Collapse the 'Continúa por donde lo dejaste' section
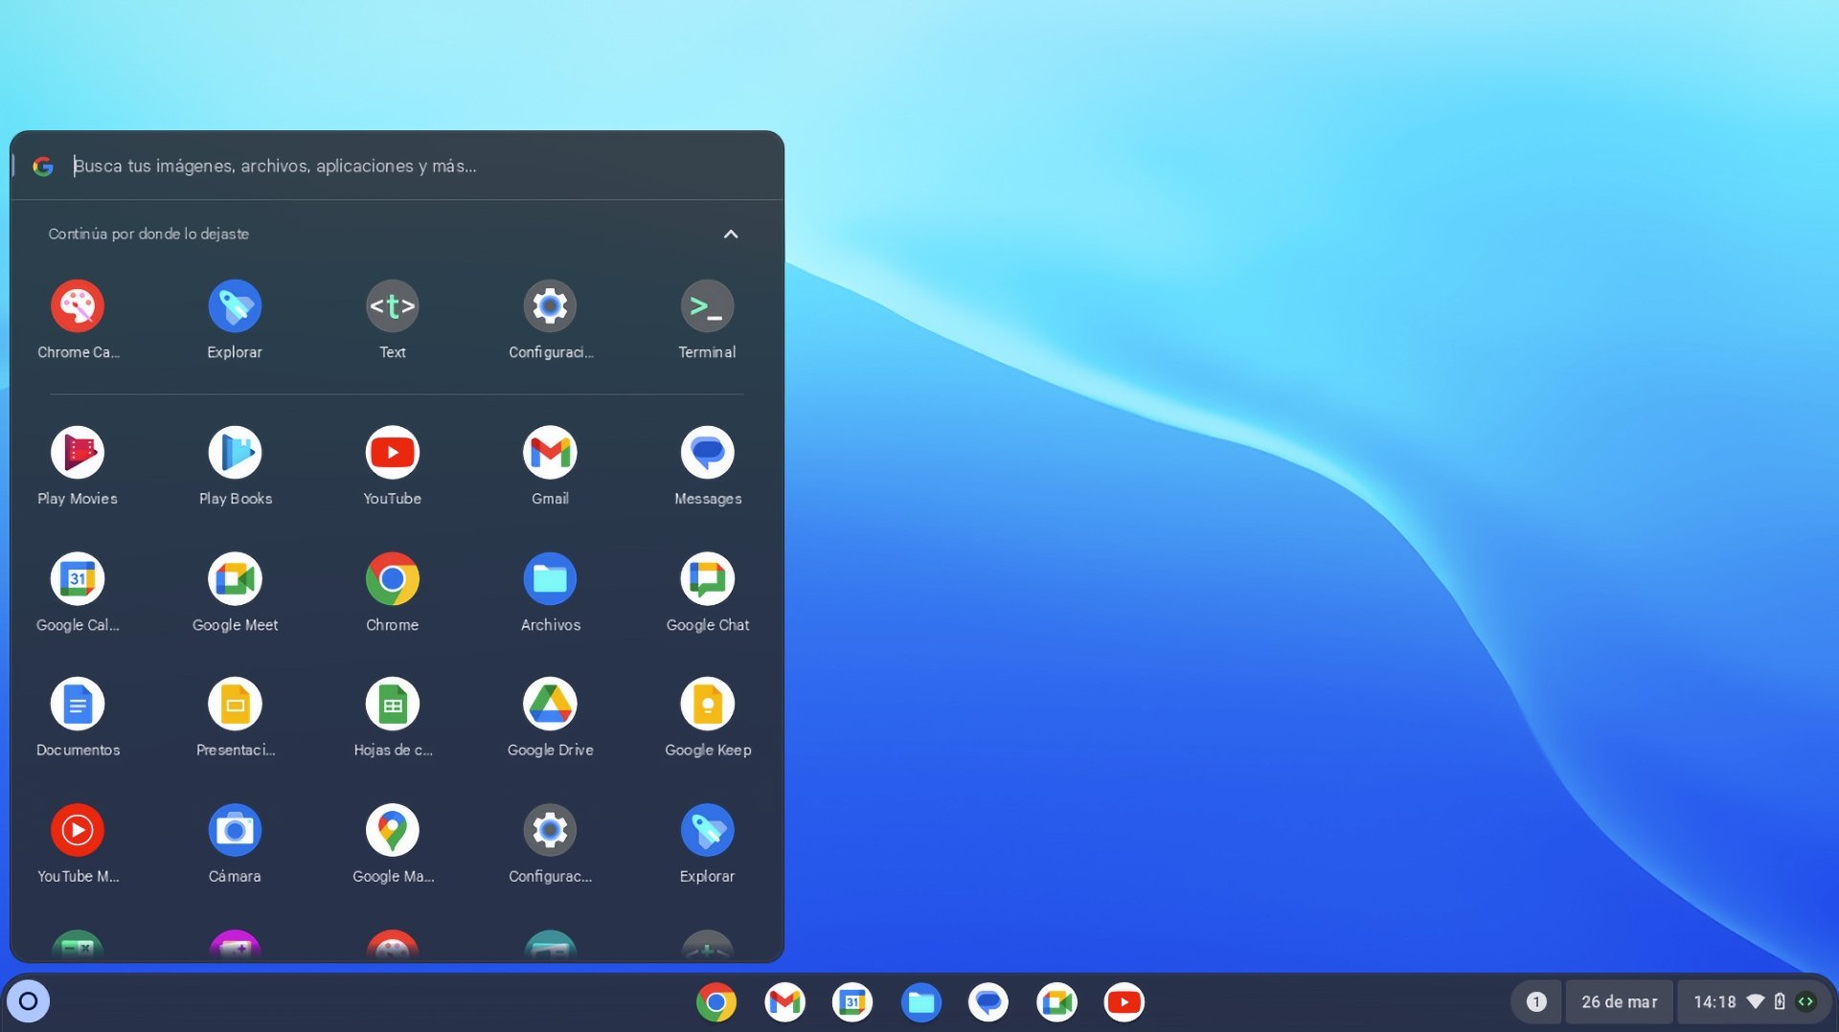Screen dimensions: 1839x1032 pyautogui.click(x=731, y=235)
